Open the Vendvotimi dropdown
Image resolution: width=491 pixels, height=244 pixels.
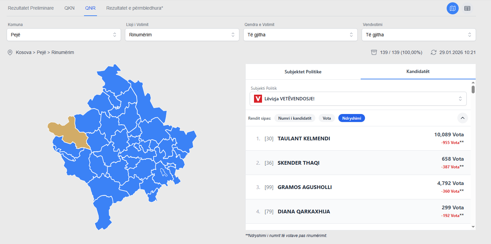[x=419, y=35]
